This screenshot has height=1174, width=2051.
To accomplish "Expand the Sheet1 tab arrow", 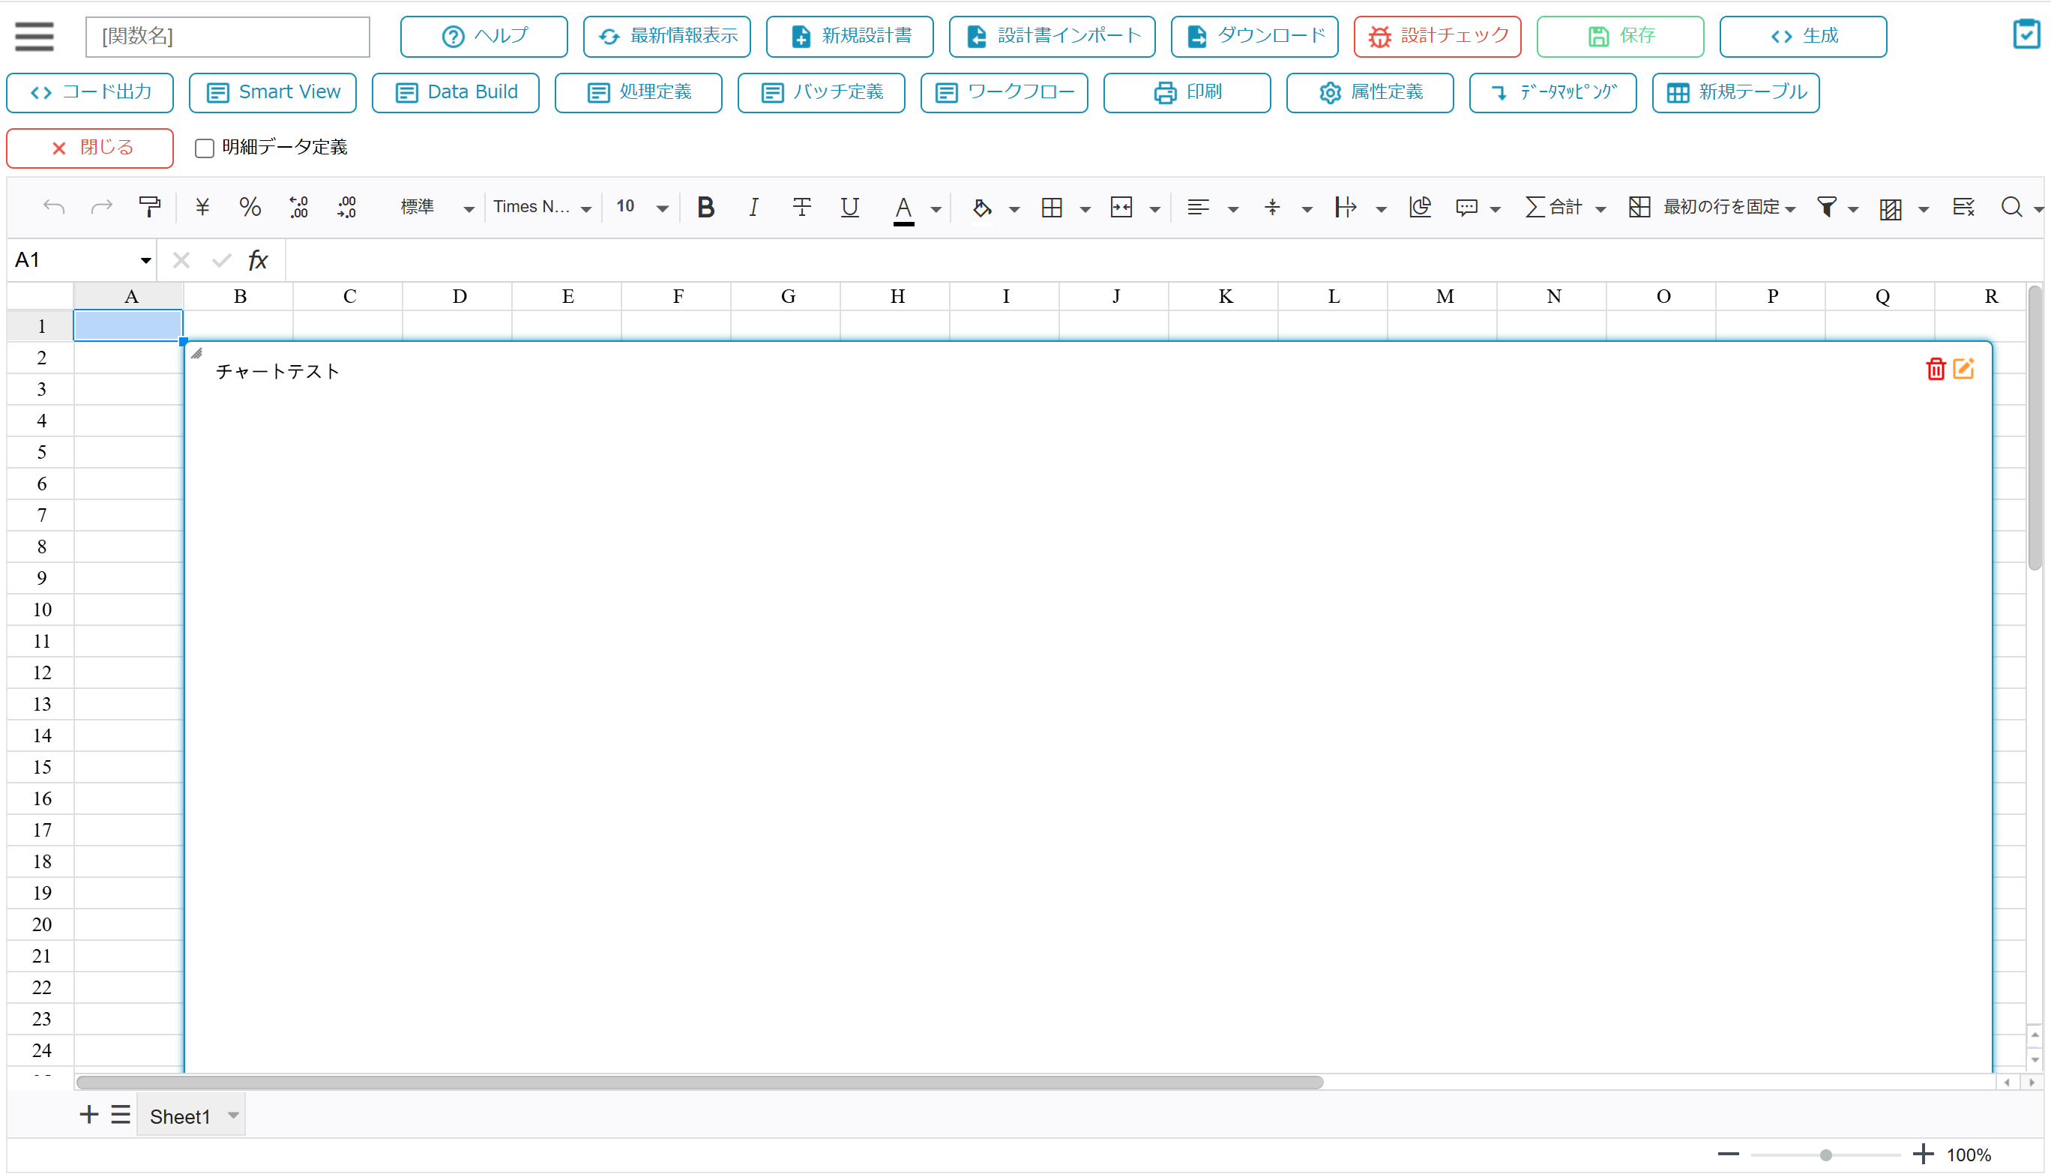I will tap(233, 1116).
